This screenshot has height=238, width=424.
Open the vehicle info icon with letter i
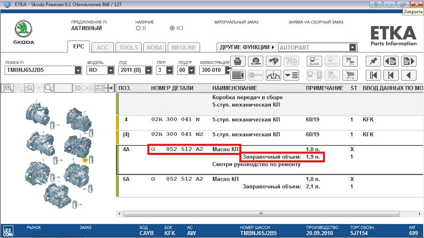pos(273,75)
